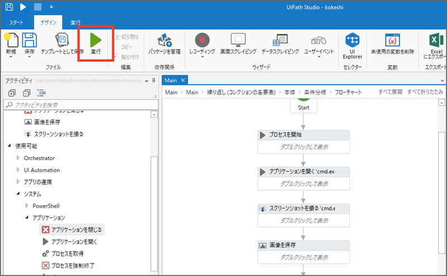Click the 本体 breadcrumb
Image resolution: width=447 pixels, height=276 pixels.
click(289, 92)
